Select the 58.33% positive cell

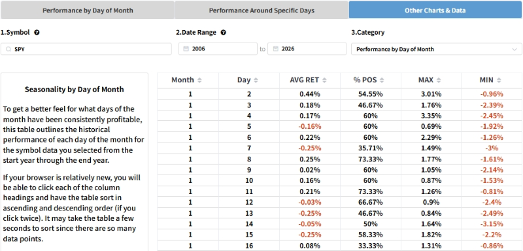[x=371, y=235]
